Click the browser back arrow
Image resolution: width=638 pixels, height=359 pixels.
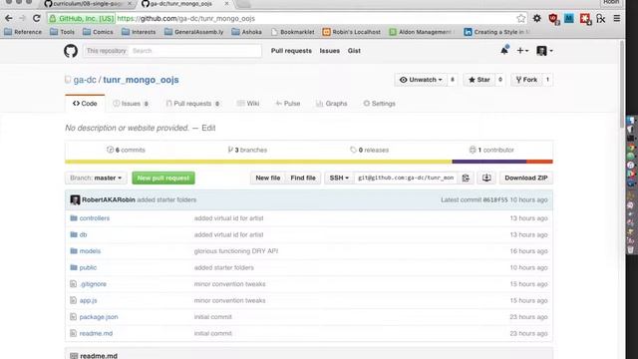click(9, 18)
